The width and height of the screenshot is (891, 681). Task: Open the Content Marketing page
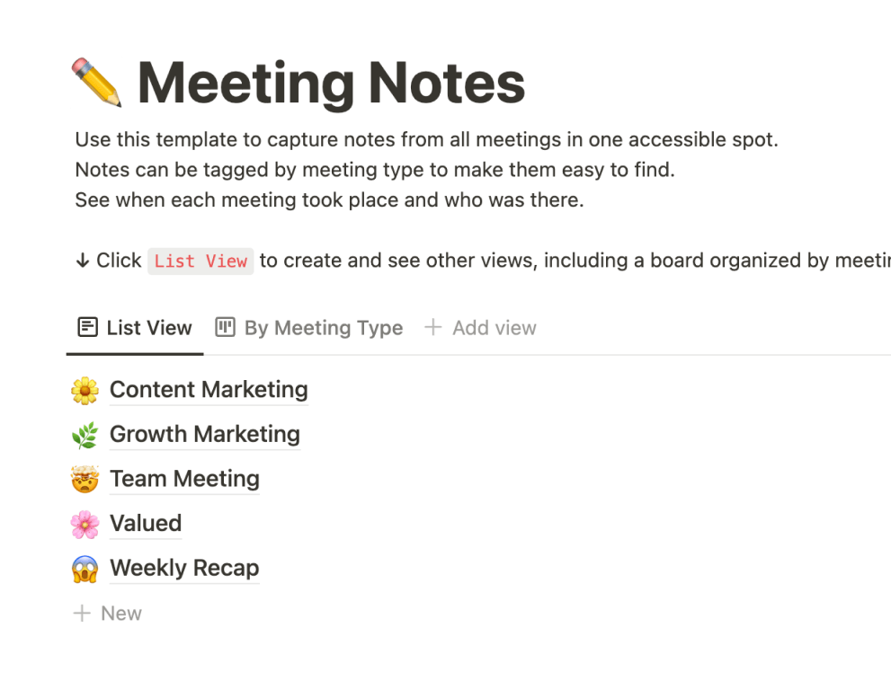pos(209,390)
